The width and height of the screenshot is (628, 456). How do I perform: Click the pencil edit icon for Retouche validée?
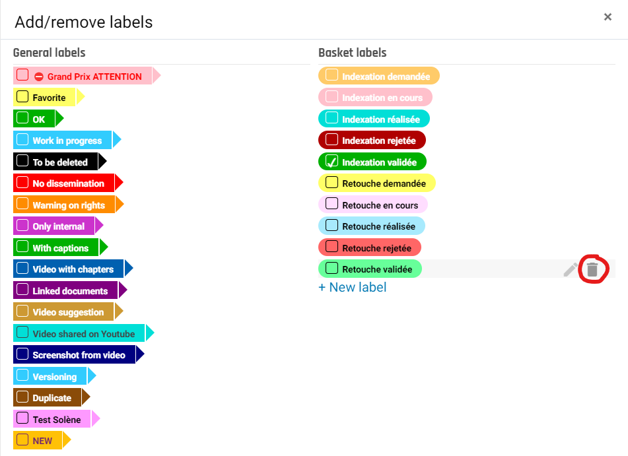570,269
